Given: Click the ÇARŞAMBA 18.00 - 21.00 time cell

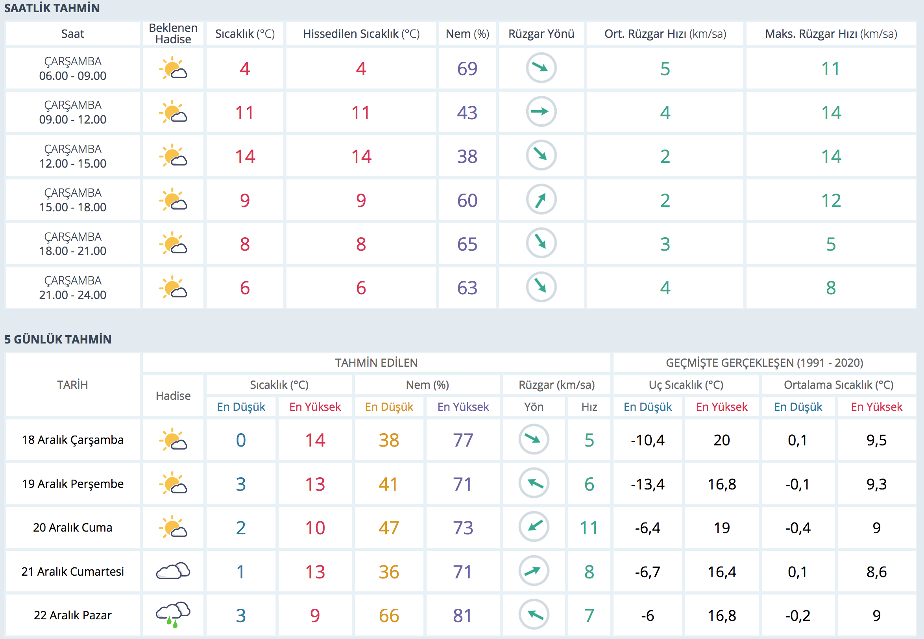Looking at the screenshot, I should coord(72,244).
